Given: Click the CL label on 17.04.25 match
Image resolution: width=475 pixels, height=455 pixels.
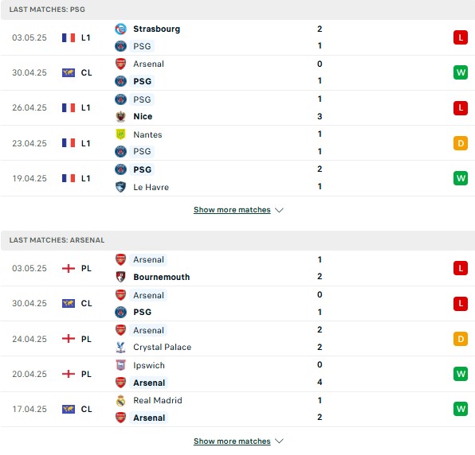Looking at the screenshot, I should pyautogui.click(x=86, y=409).
